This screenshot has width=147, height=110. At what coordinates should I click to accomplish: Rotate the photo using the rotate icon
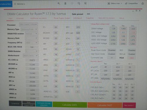(x=79, y=4)
